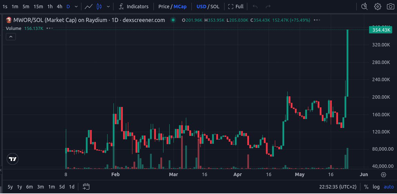Collapse the indicator legend chevron

[x=11, y=36]
